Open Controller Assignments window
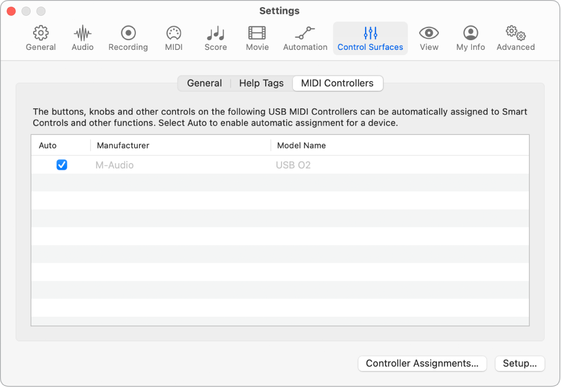Screen dimensions: 561x388 click(x=422, y=363)
